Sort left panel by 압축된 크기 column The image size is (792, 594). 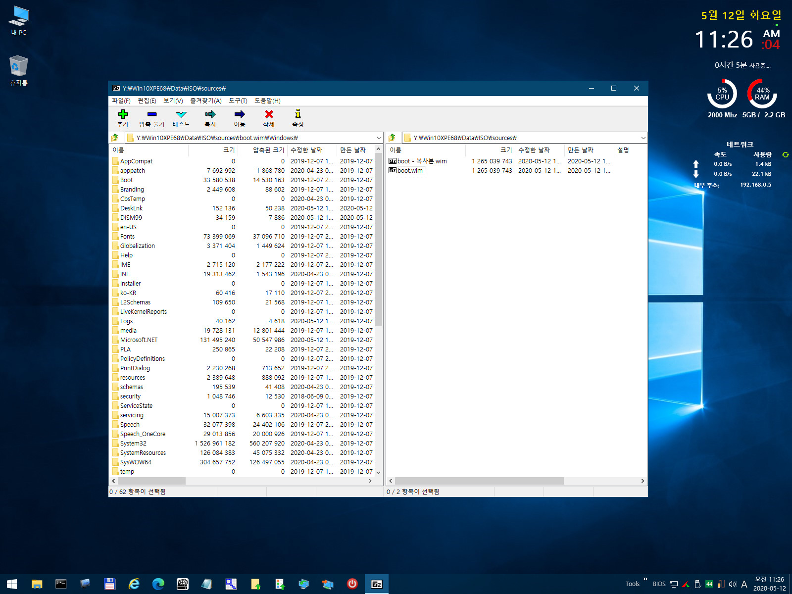[262, 150]
